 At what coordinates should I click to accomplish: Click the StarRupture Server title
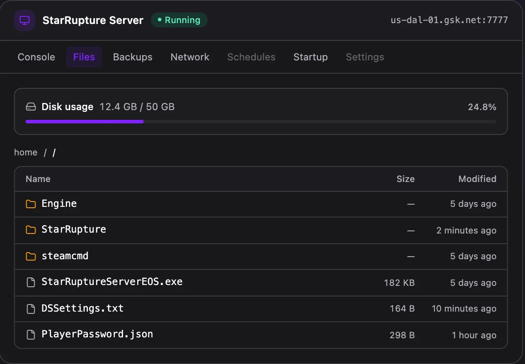tap(93, 20)
